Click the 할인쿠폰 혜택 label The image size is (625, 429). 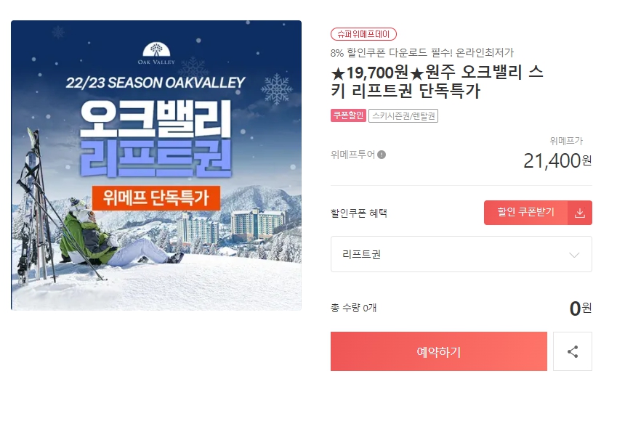[x=359, y=213]
